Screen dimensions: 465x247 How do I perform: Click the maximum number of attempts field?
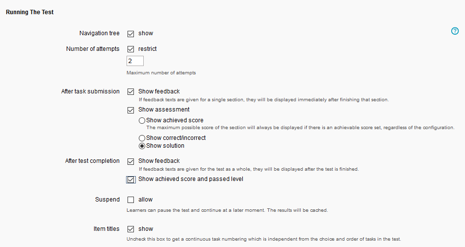coord(135,61)
